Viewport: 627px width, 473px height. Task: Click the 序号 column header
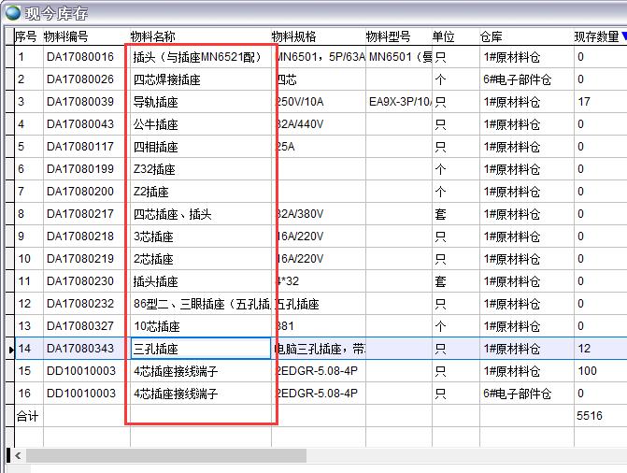(26, 36)
